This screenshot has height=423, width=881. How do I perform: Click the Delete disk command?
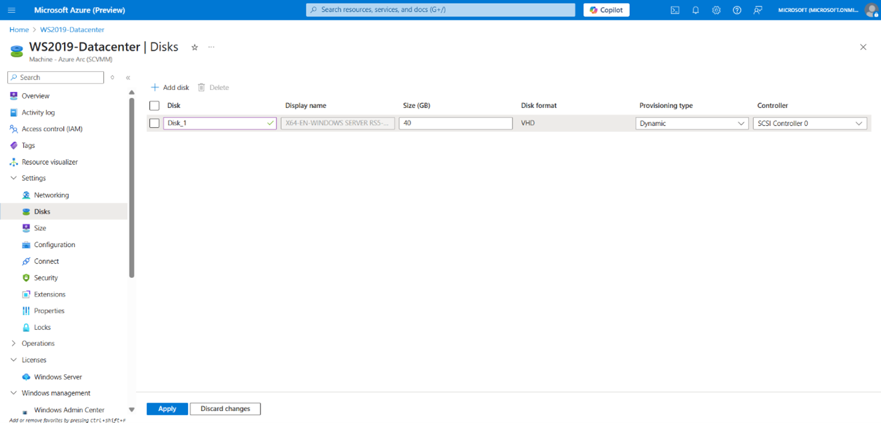click(x=213, y=87)
